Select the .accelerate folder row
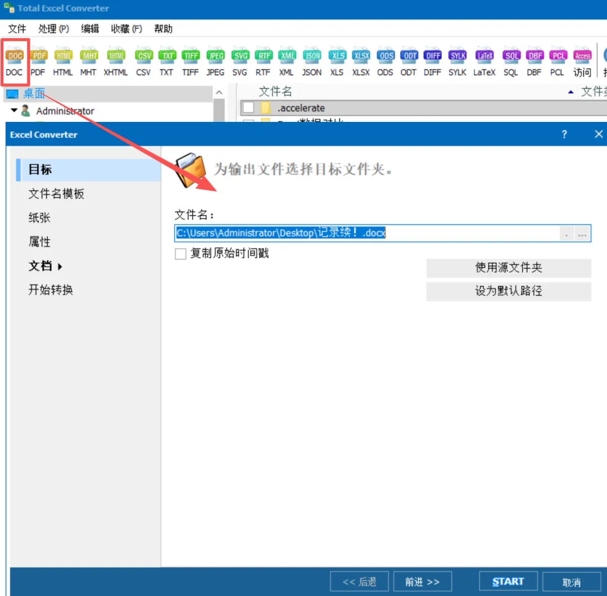The height and width of the screenshot is (596, 607). tap(424, 108)
